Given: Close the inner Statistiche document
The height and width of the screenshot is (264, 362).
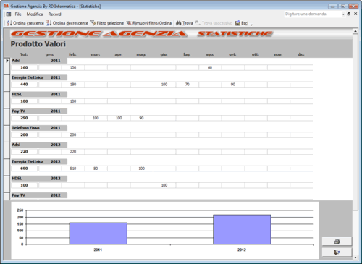Looking at the screenshot, I should [355, 14].
